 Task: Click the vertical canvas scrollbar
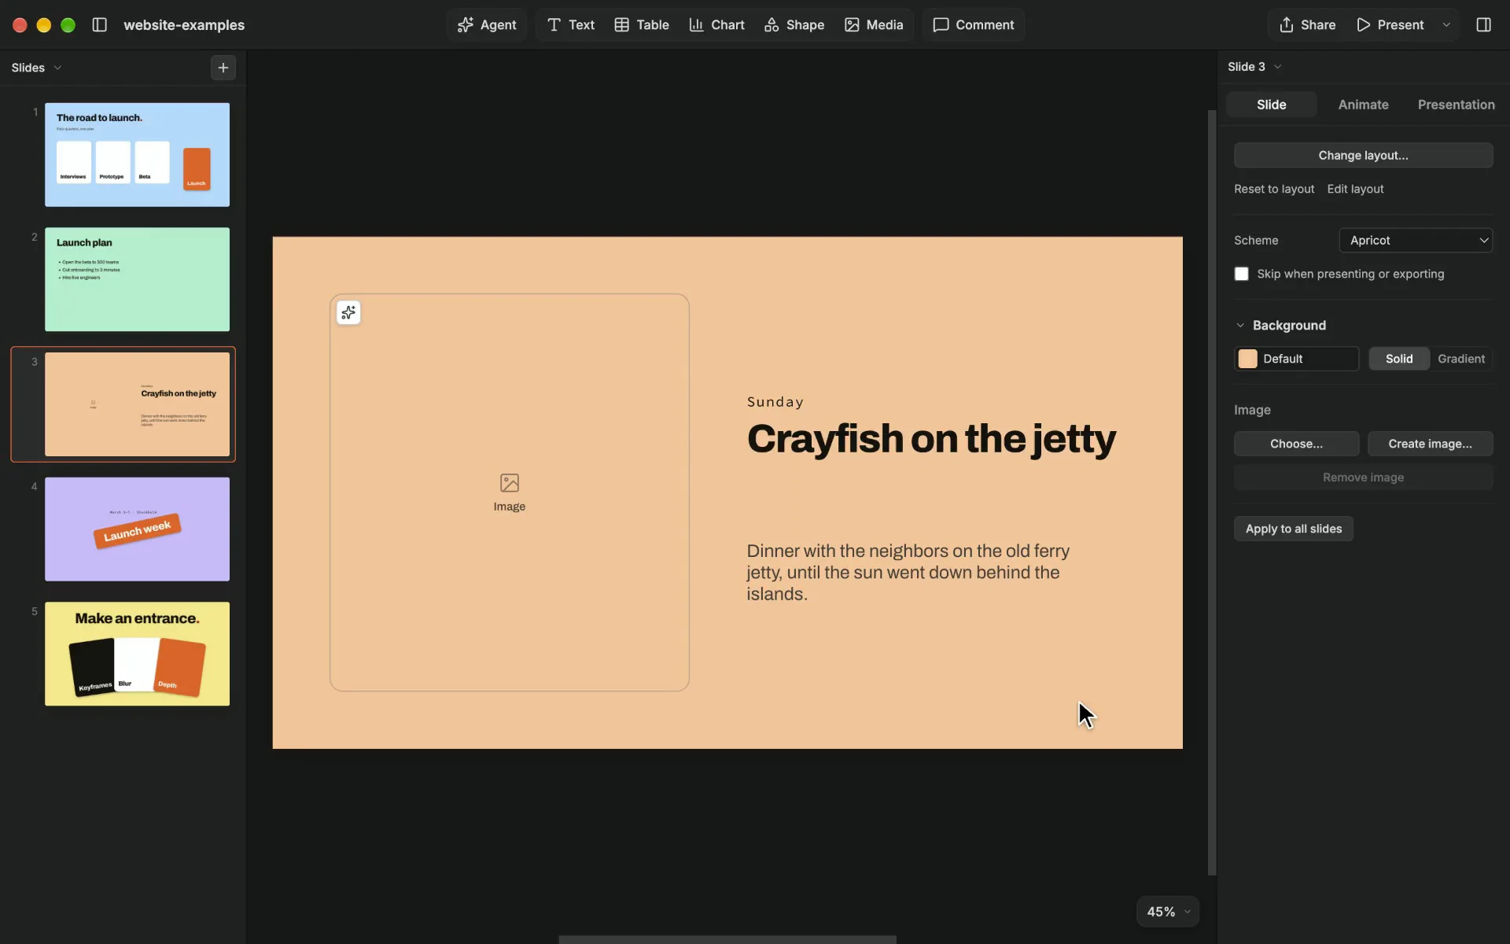coord(1212,492)
